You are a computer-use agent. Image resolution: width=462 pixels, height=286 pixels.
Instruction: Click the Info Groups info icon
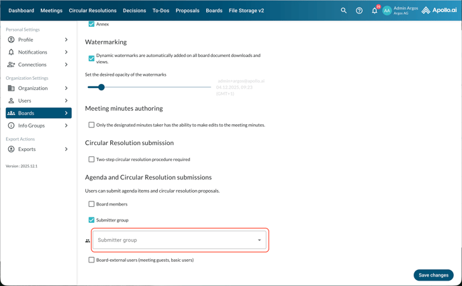[11, 126]
